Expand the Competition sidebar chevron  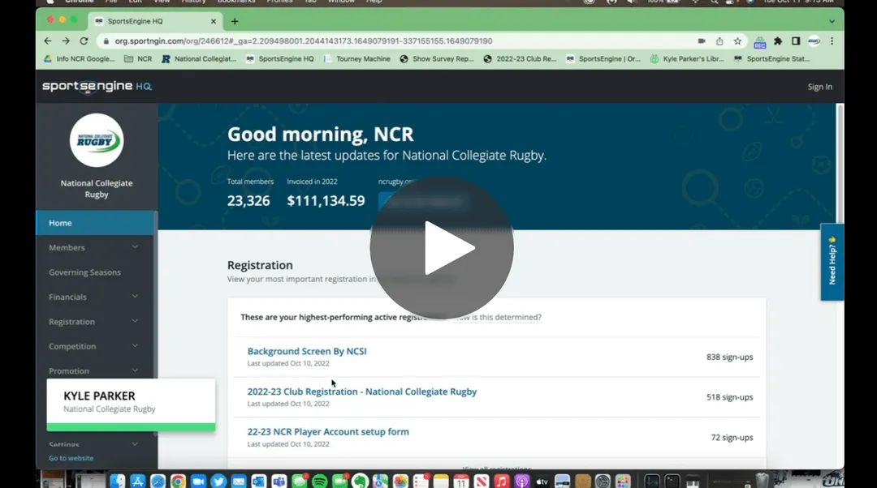click(x=135, y=345)
